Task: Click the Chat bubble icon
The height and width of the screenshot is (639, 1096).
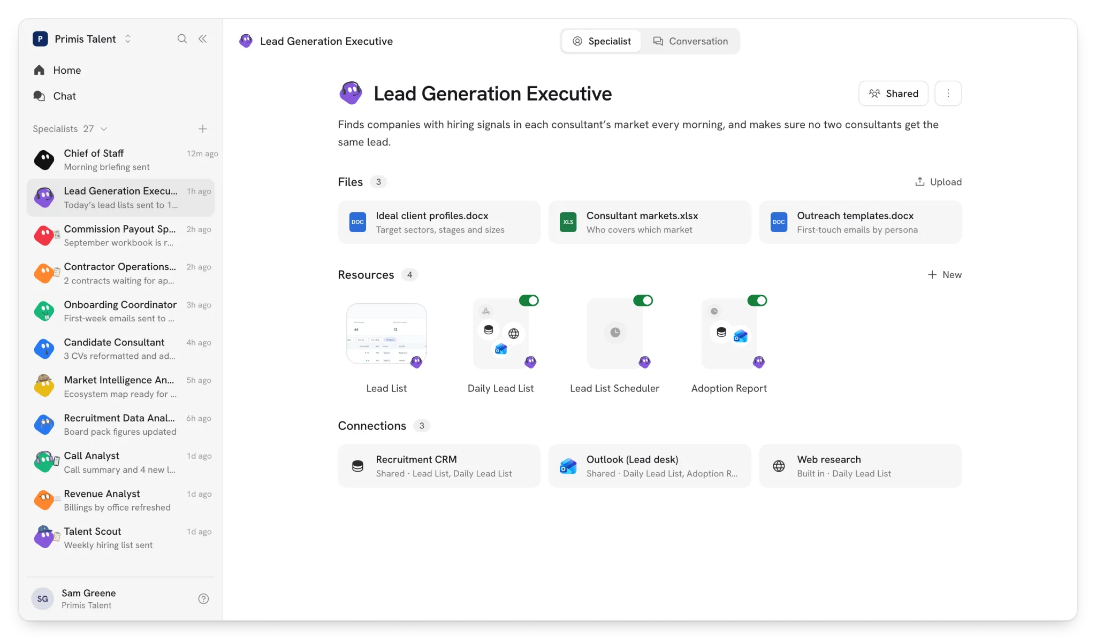Action: (39, 96)
